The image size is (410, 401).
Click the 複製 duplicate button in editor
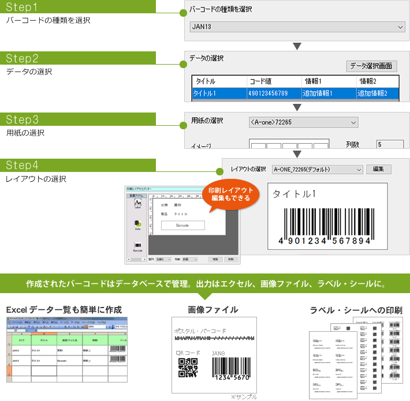pos(215,260)
